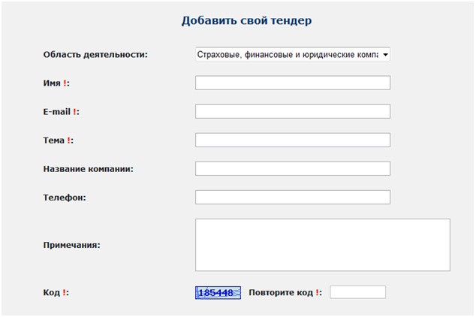This screenshot has width=476, height=317.
Task: Click the Имя input field
Action: click(292, 83)
